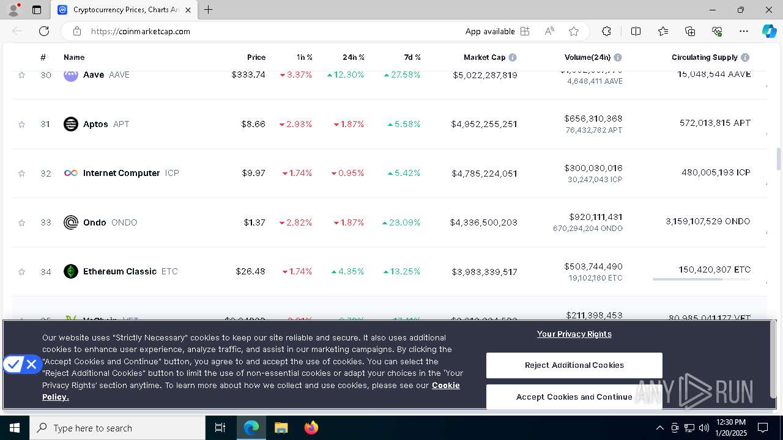Screen dimensions: 783x440
Task: Toggle Split screen view
Action: click(x=636, y=31)
